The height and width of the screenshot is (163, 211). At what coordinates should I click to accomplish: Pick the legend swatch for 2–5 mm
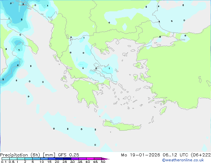click(x=29, y=159)
